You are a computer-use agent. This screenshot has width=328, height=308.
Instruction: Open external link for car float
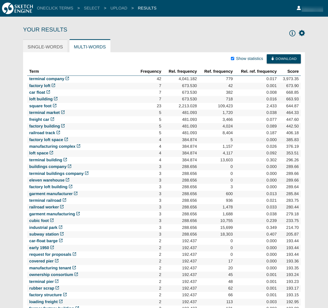click(48, 92)
